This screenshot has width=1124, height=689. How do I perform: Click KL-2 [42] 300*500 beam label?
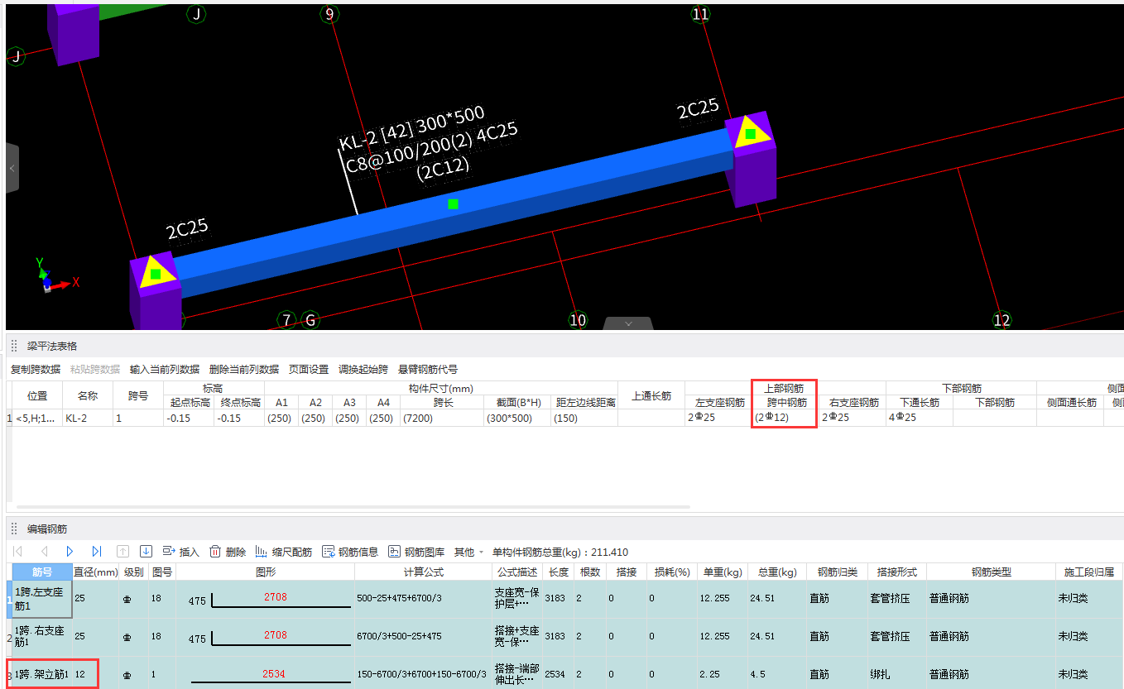411,129
